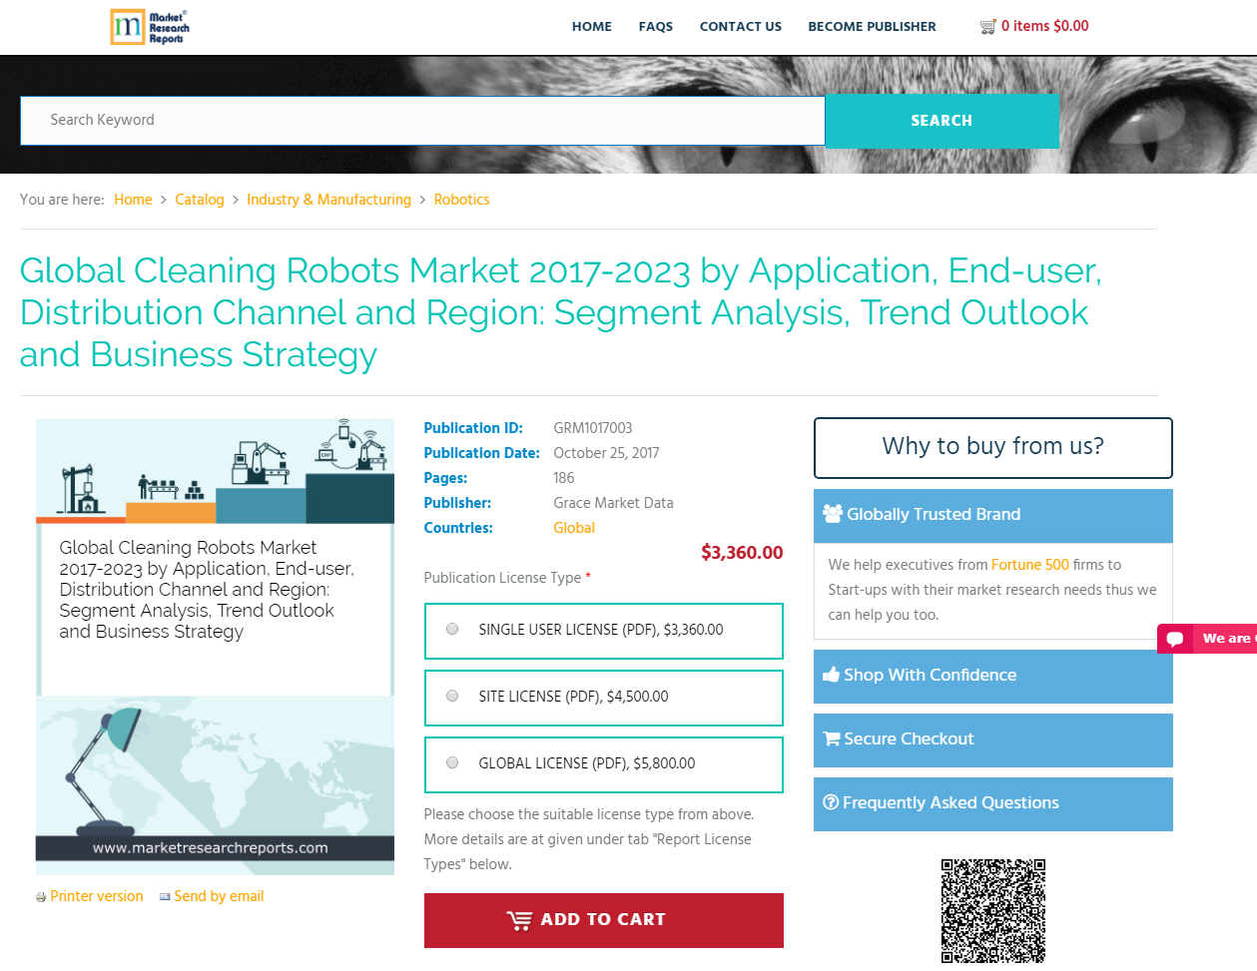1257x971 pixels.
Task: Click the question mark icon on Frequently Asked Questions
Action: pyautogui.click(x=831, y=802)
